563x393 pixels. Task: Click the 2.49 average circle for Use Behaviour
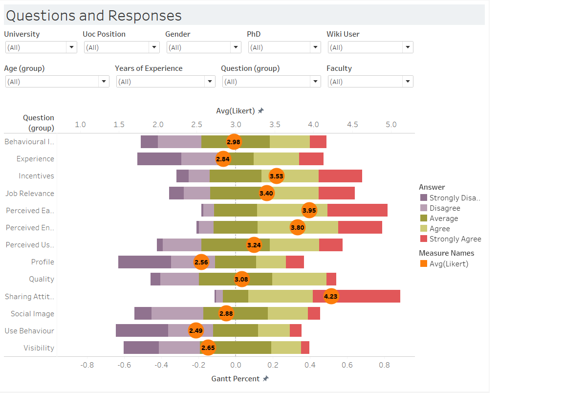tap(196, 330)
